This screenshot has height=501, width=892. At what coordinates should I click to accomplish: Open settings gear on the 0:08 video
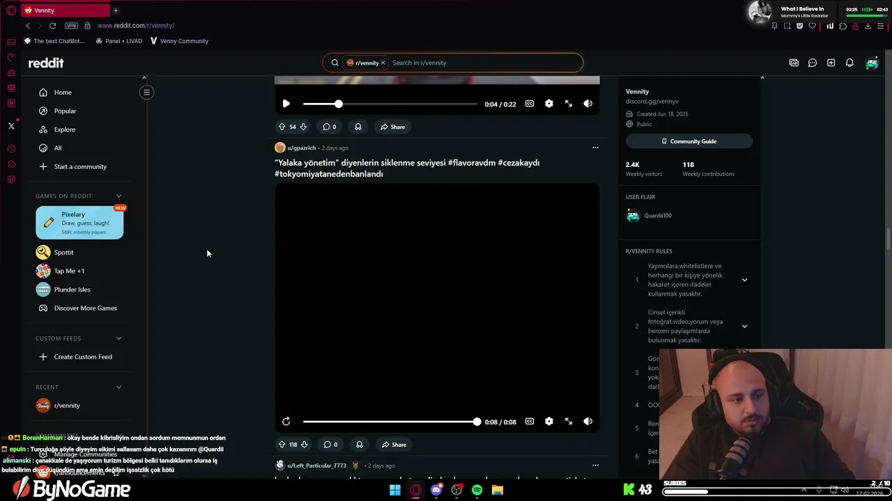(549, 422)
